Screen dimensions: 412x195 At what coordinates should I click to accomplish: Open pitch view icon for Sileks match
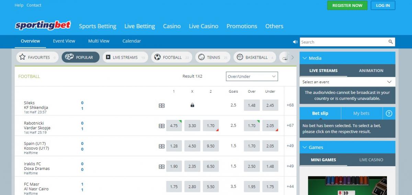[x=162, y=105]
